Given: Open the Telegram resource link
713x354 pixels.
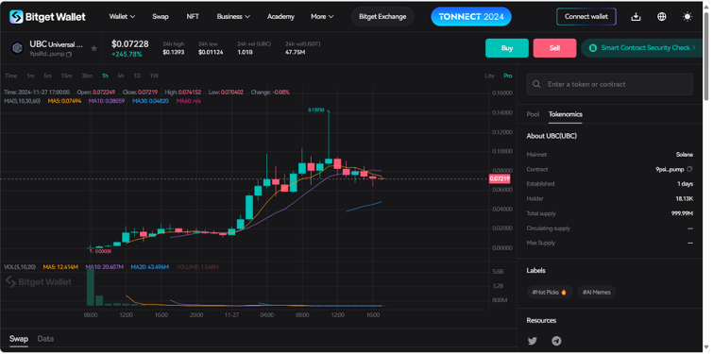Looking at the screenshot, I should click(556, 341).
